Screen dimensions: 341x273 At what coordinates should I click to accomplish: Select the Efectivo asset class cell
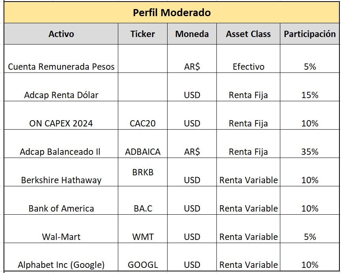(248, 59)
